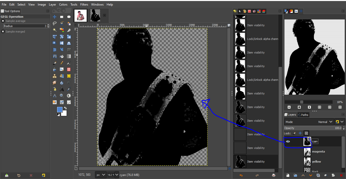Image resolution: width=346 pixels, height=179 pixels.
Task: Choose the Fuzzy Select magic wand
Action: pos(54,30)
